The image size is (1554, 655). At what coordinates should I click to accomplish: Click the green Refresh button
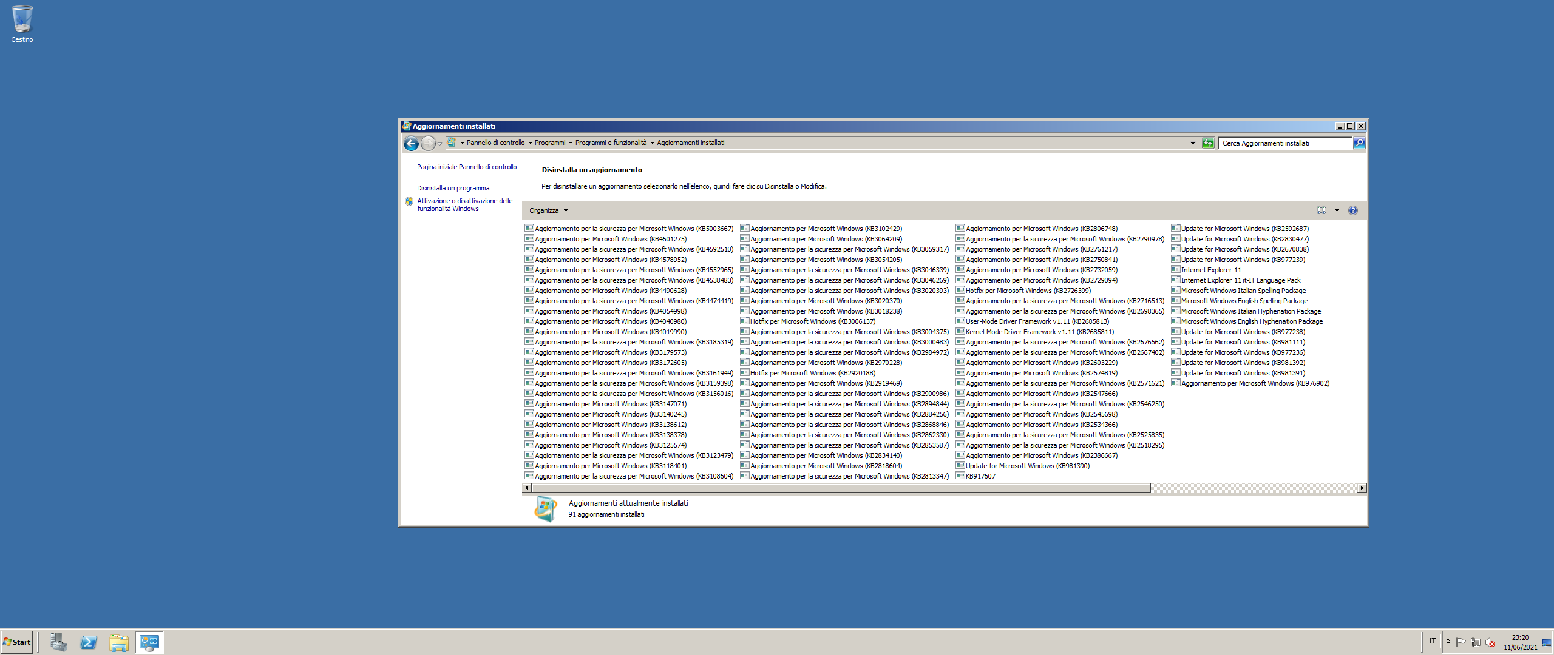[x=1208, y=143]
